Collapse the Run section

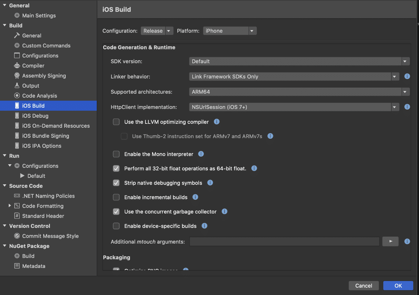pyautogui.click(x=5, y=155)
